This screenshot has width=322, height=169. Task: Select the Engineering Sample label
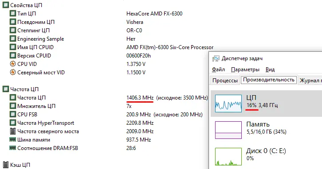41,39
